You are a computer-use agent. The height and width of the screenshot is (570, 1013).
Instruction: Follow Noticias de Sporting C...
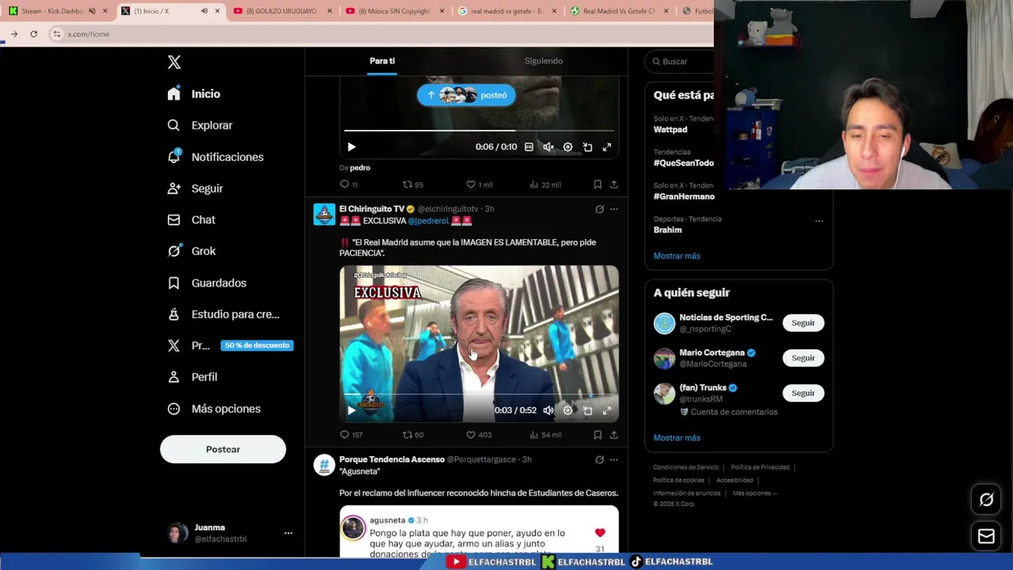click(x=802, y=323)
